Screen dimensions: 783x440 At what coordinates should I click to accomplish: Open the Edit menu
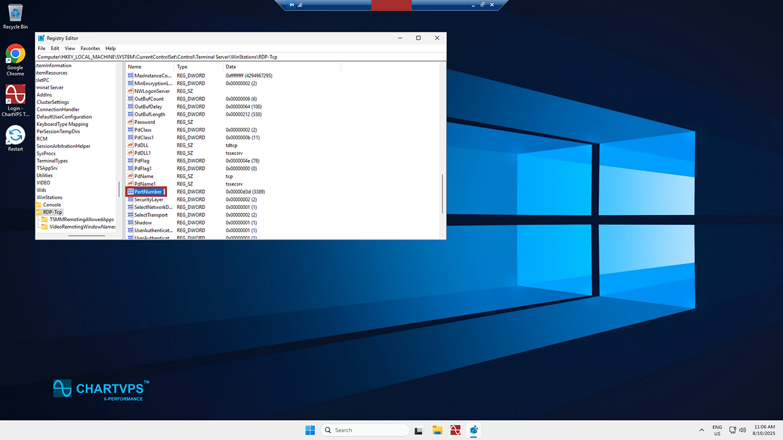(55, 48)
